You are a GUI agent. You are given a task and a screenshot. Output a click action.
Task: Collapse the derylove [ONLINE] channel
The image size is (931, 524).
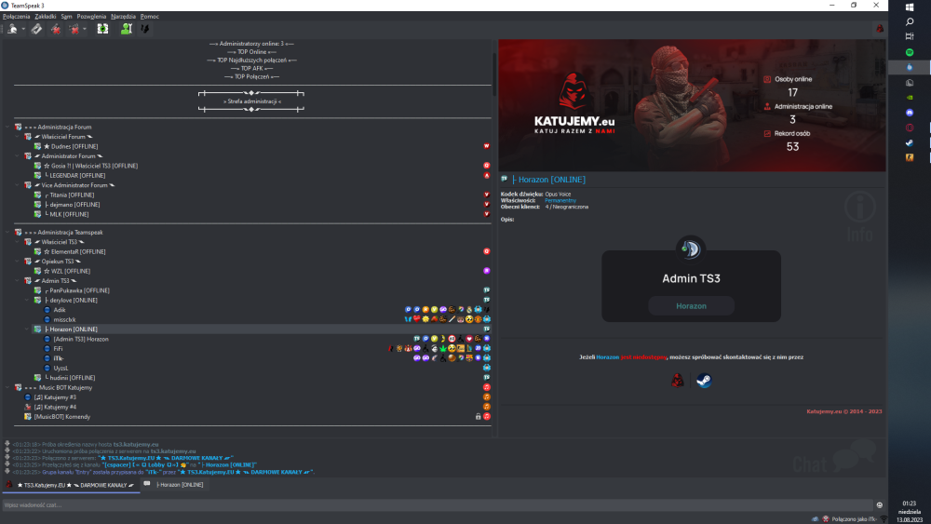(27, 301)
